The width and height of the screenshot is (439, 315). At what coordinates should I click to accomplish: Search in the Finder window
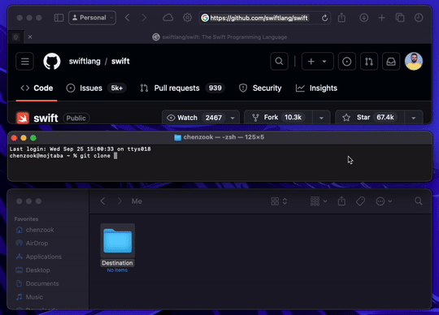[x=419, y=201]
